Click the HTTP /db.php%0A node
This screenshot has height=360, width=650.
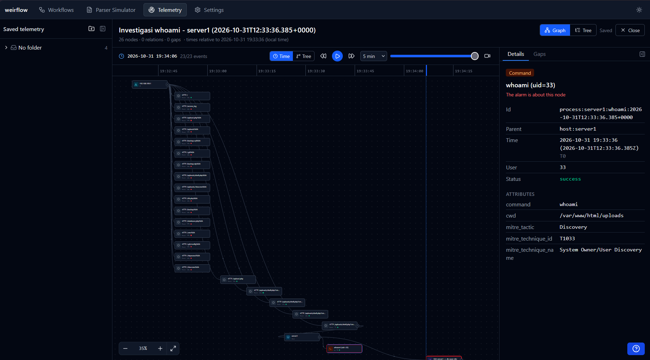click(192, 199)
